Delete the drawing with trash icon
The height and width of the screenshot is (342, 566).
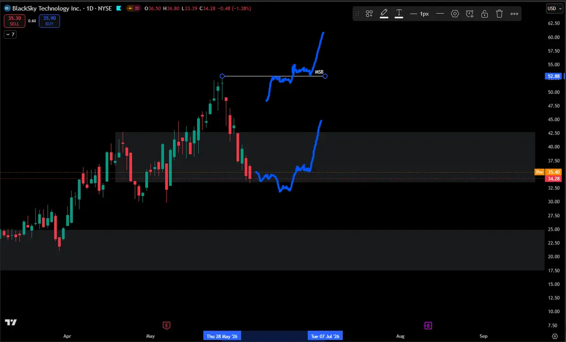click(499, 14)
